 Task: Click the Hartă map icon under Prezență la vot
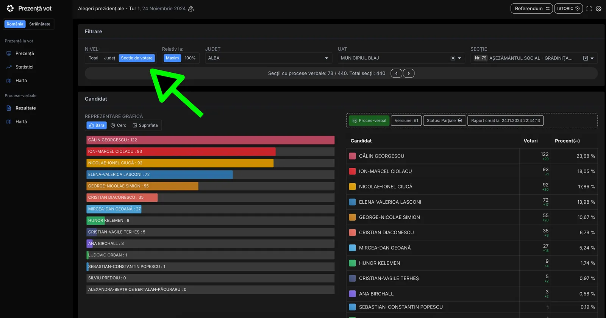[x=9, y=81]
